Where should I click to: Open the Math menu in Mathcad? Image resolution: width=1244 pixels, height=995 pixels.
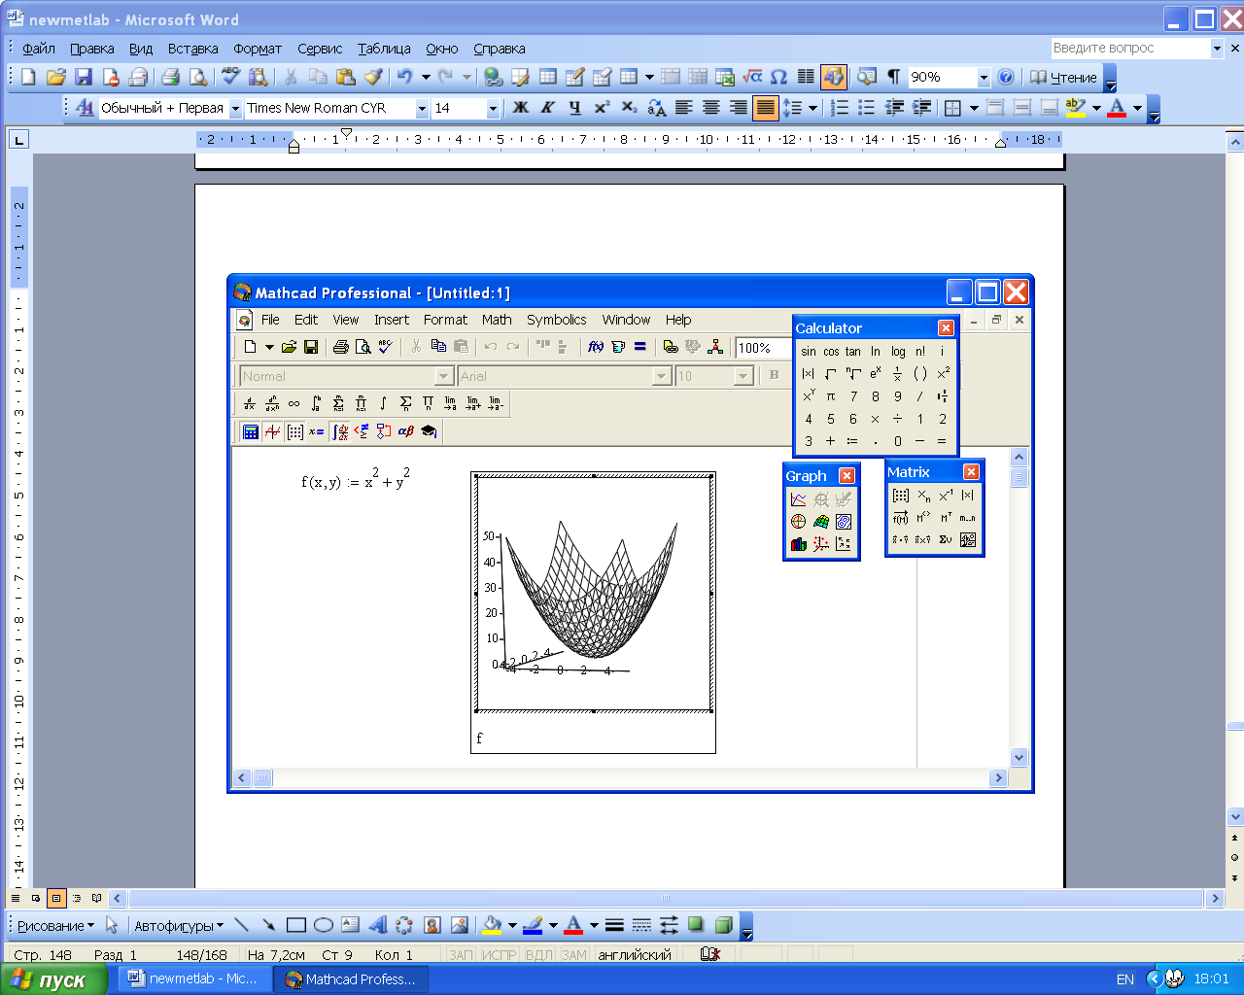pos(497,320)
